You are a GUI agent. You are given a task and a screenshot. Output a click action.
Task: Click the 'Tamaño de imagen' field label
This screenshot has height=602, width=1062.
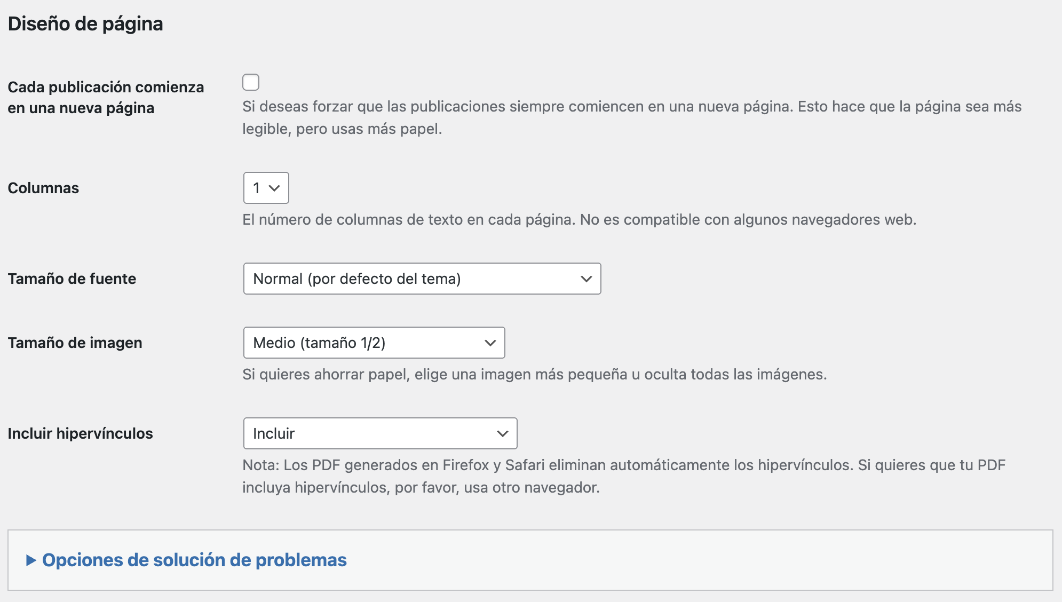[x=75, y=343]
